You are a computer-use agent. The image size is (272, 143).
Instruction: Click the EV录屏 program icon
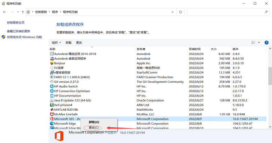pyautogui.click(x=52, y=68)
